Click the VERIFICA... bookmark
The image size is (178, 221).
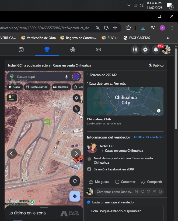(x=8, y=38)
